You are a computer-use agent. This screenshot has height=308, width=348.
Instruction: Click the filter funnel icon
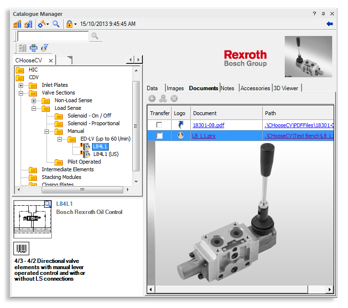coord(45,47)
